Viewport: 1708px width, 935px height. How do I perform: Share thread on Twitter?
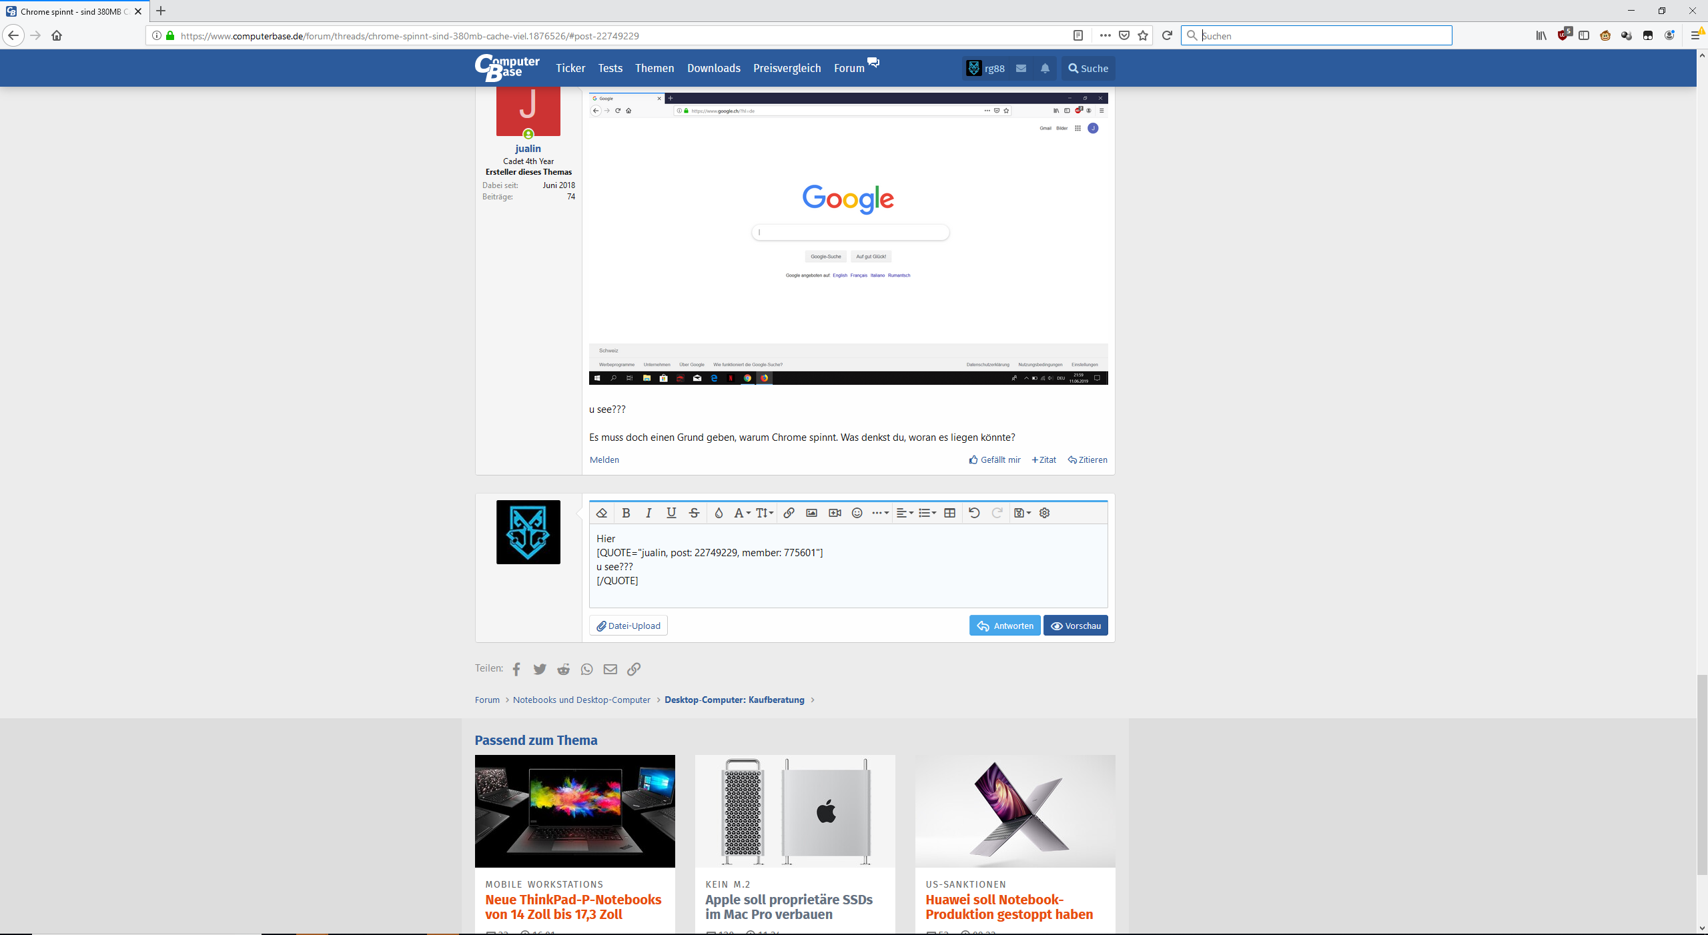click(540, 669)
